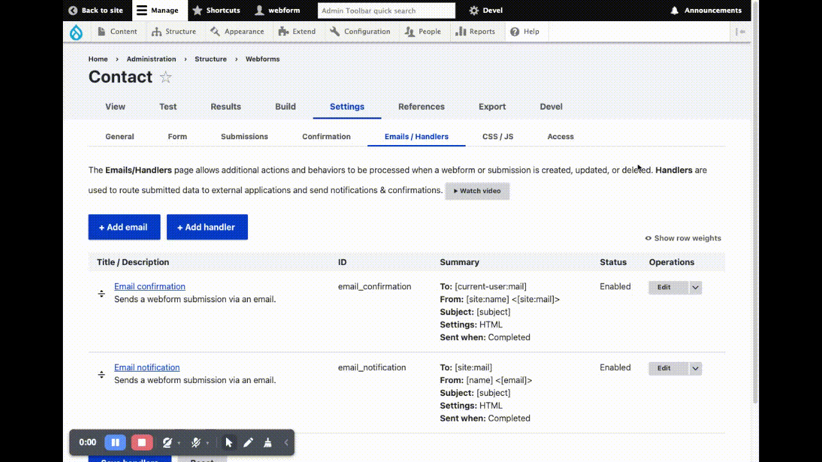
Task: Collapse the recording toolbar chevron
Action: pyautogui.click(x=286, y=442)
